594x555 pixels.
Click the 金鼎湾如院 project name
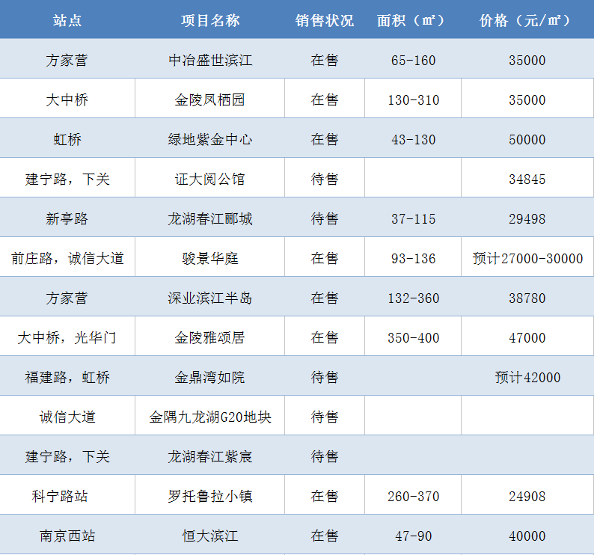(210, 377)
